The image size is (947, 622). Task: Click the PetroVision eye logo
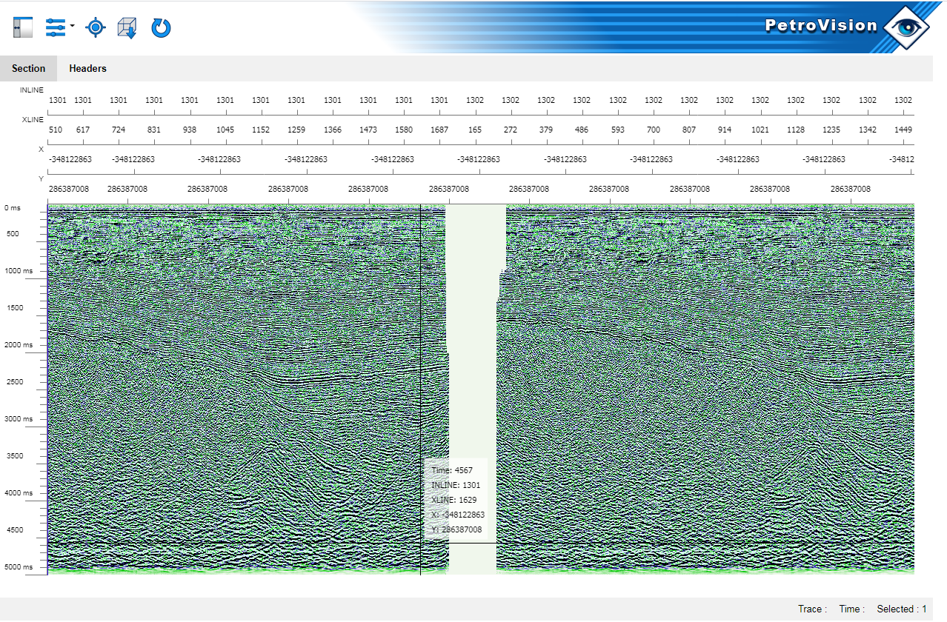coord(906,27)
